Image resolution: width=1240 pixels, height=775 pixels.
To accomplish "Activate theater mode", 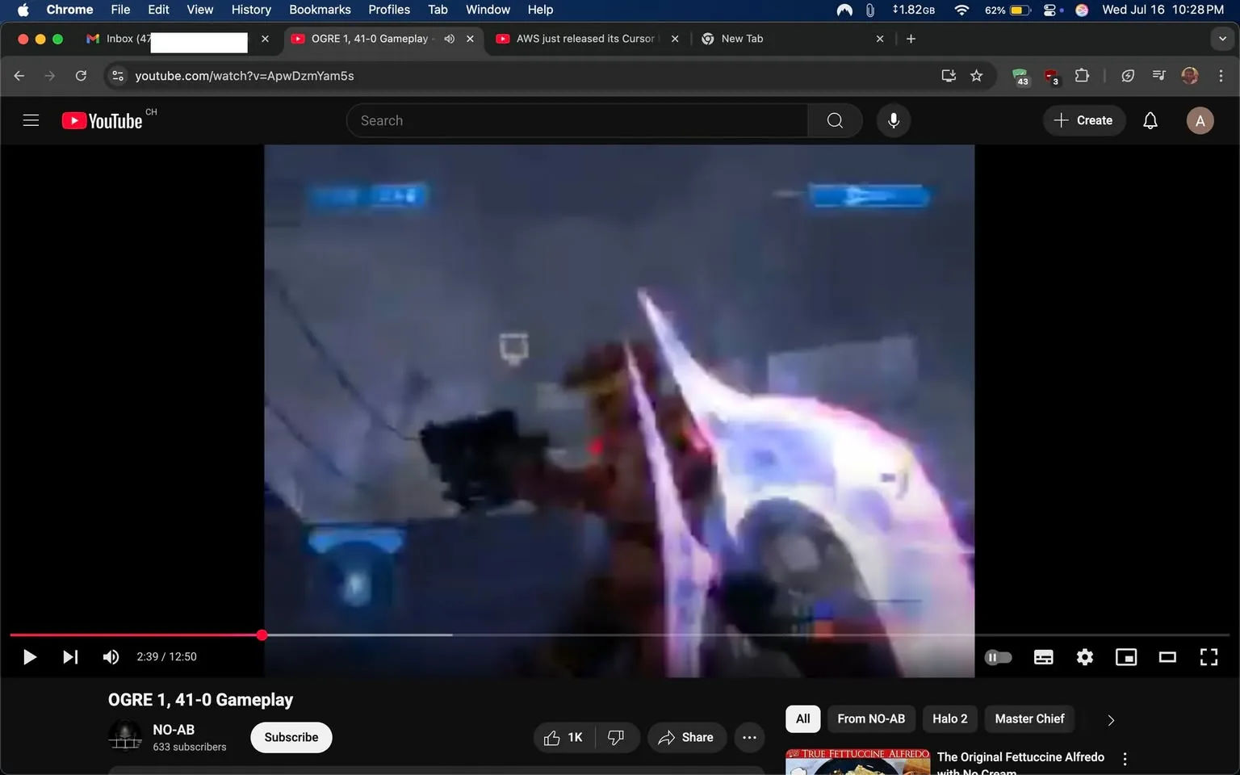I will click(1167, 656).
